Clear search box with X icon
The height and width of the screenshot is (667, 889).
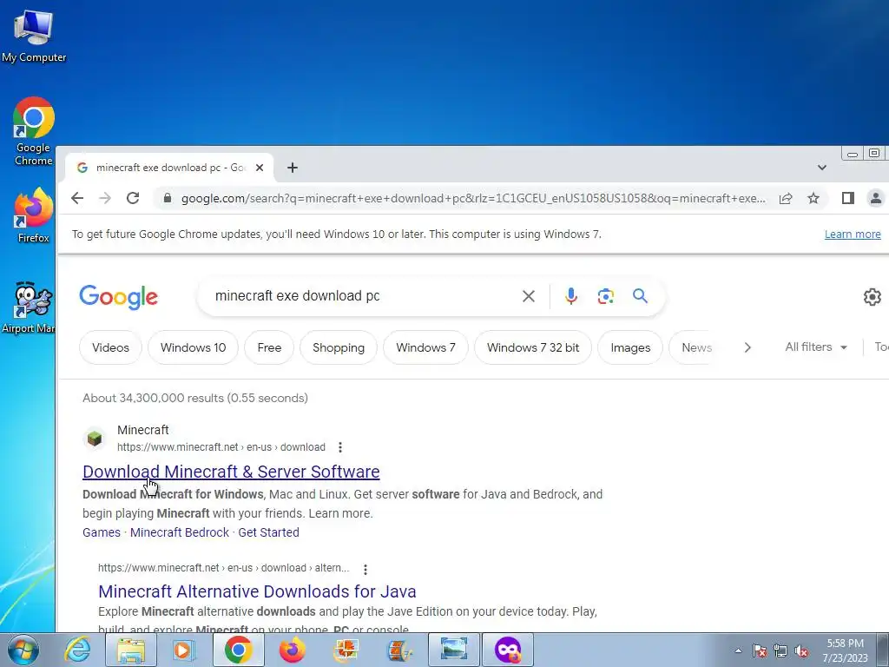click(529, 296)
